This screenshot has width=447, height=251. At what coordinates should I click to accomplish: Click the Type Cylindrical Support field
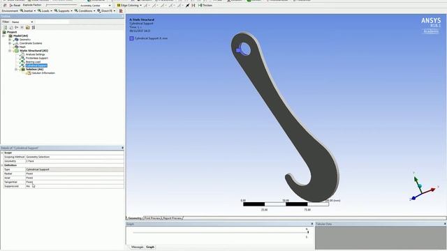(75, 169)
